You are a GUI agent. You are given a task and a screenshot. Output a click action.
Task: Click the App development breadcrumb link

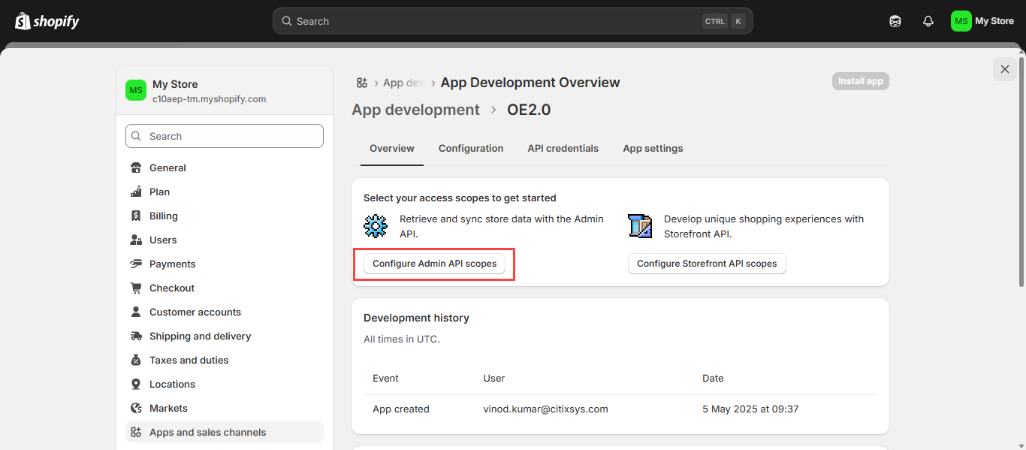[415, 110]
